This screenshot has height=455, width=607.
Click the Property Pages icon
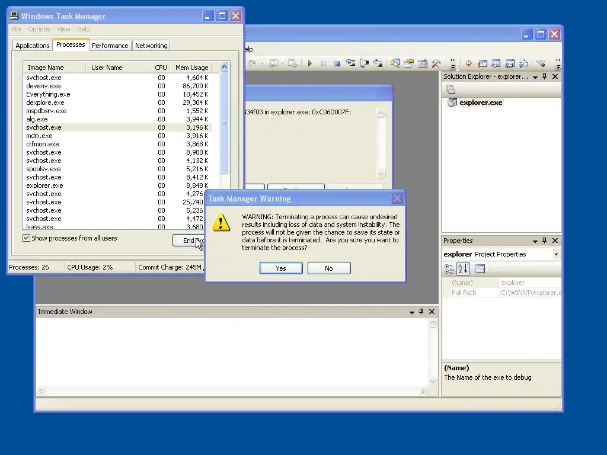(x=480, y=269)
